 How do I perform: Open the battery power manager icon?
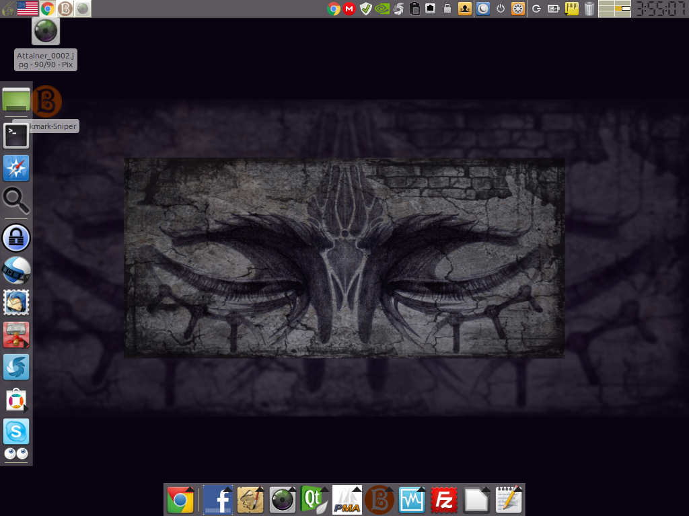(x=553, y=8)
